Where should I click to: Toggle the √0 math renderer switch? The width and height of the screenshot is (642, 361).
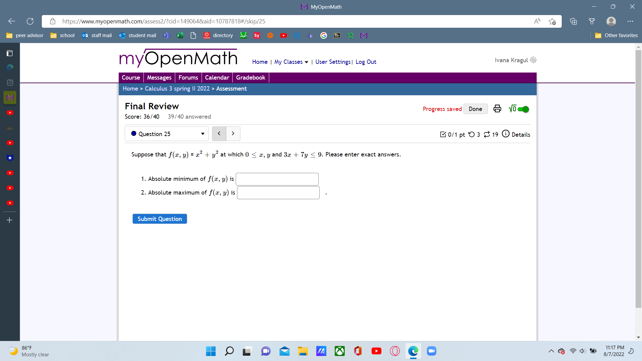coord(523,109)
